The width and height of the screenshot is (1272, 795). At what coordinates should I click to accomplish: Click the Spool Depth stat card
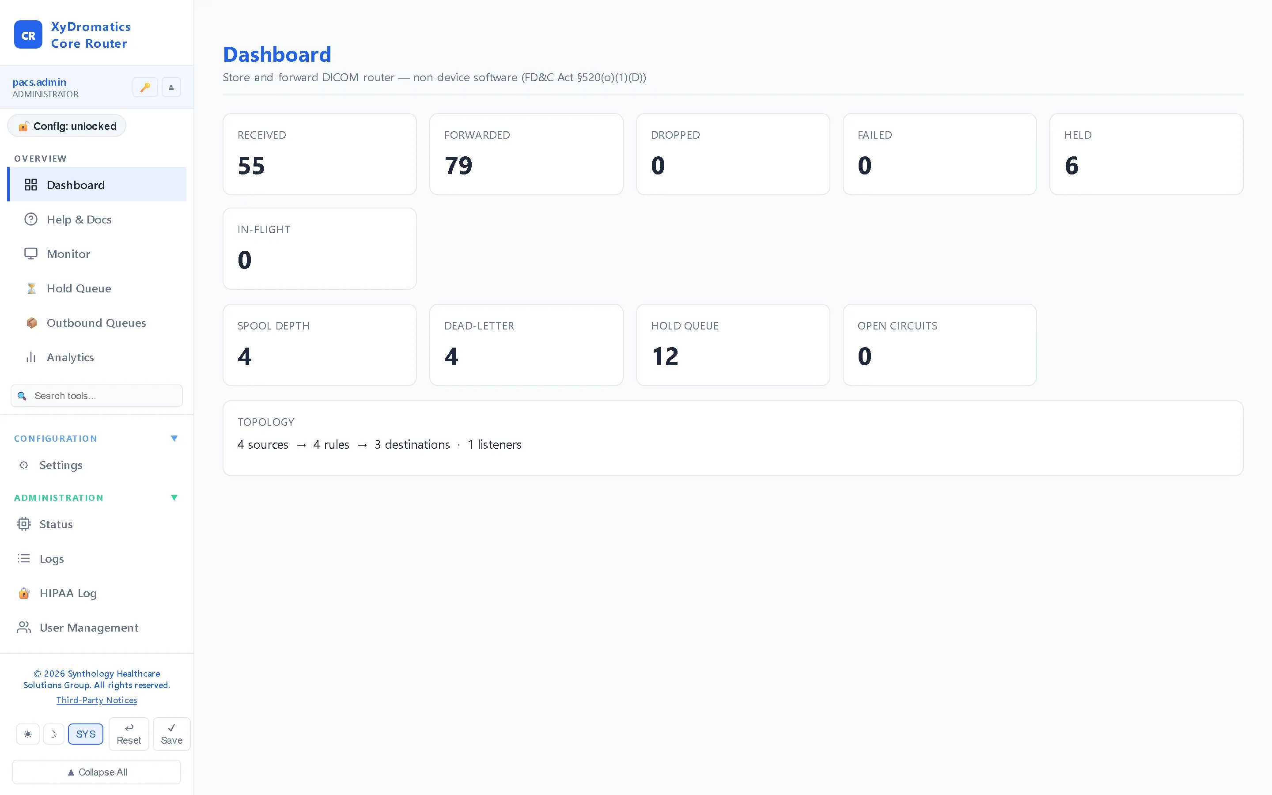(320, 345)
